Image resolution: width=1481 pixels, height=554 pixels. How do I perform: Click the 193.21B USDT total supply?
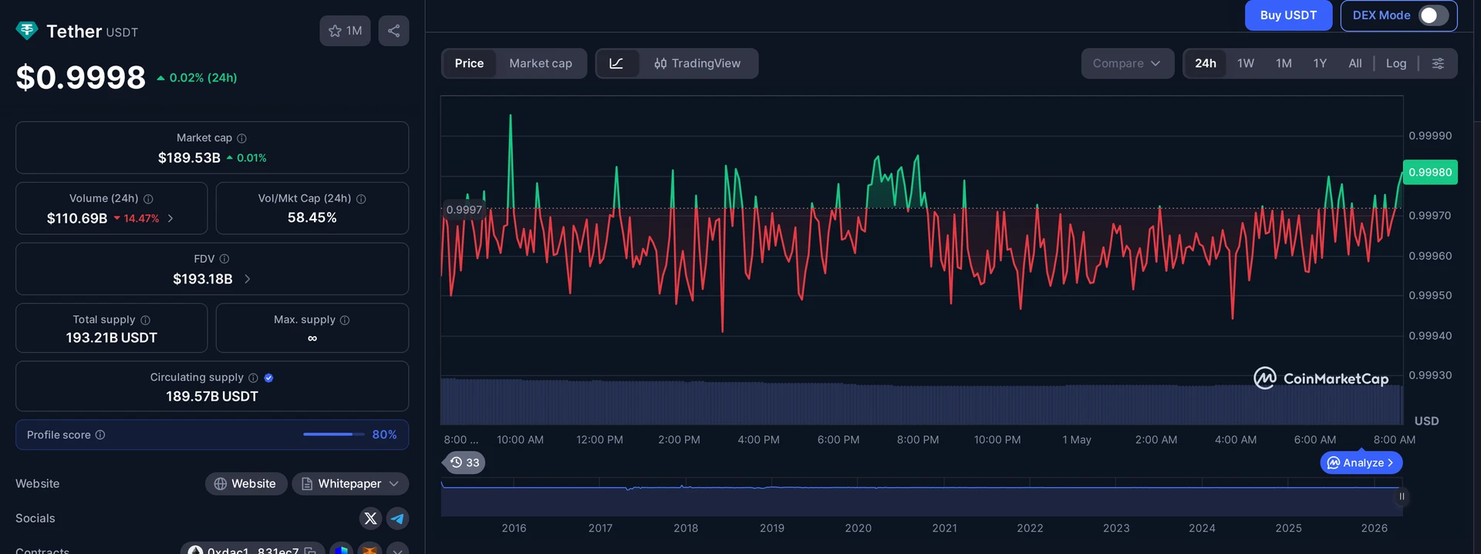[112, 338]
